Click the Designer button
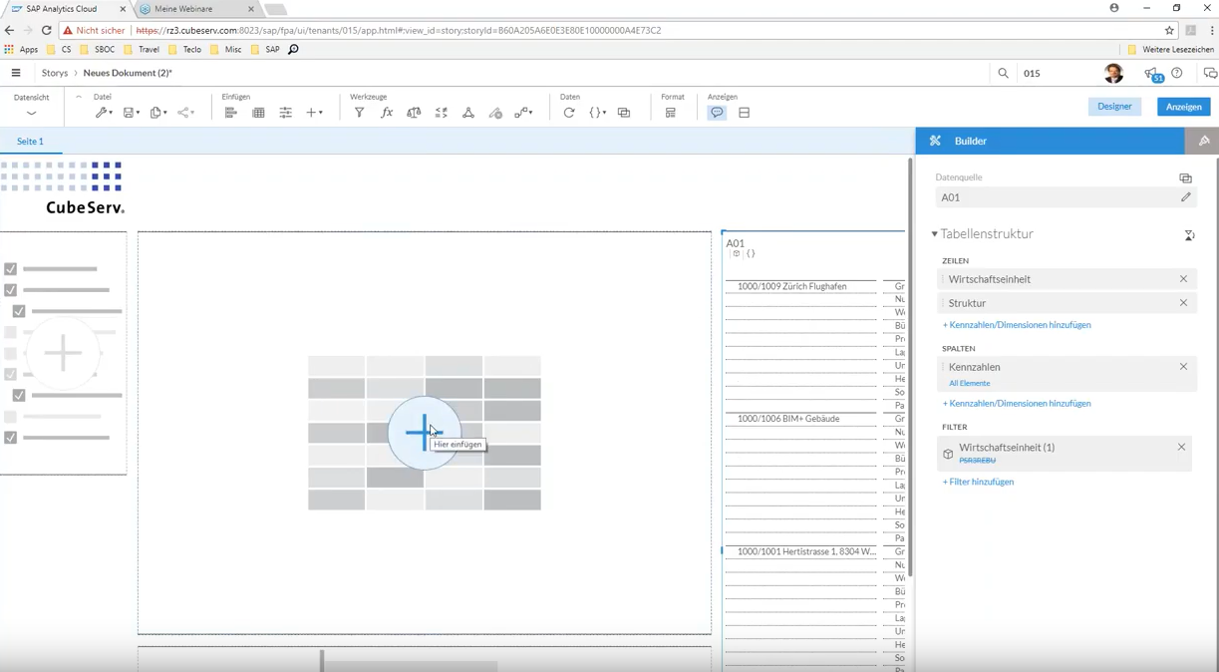Screen dimensions: 1219x672 pos(1113,105)
